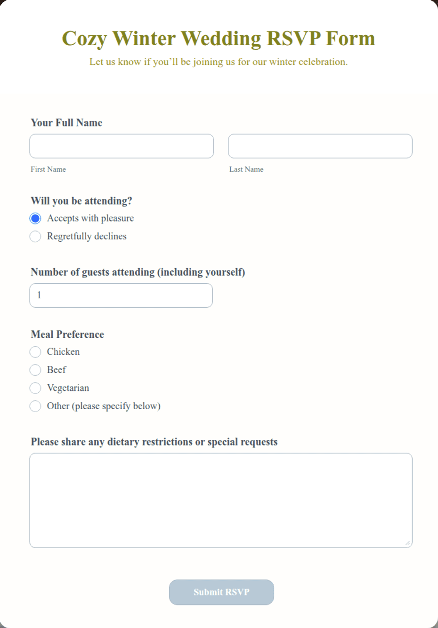Click the Your Full Name label

pyautogui.click(x=66, y=123)
